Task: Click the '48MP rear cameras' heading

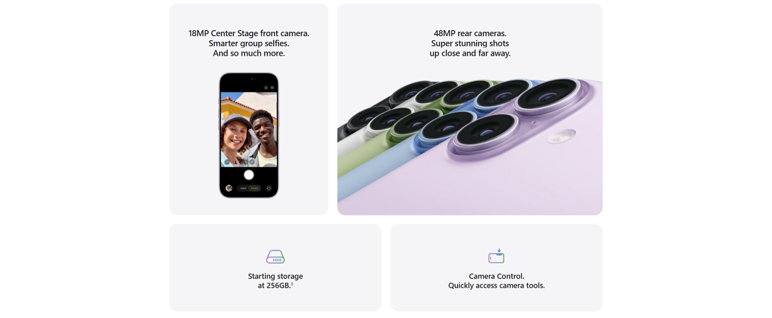Action: point(470,33)
